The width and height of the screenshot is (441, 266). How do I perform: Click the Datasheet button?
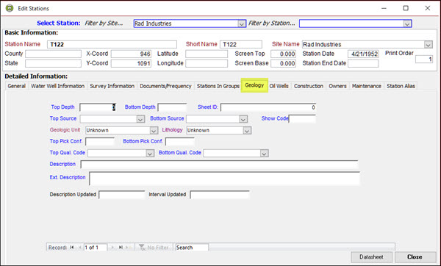tap(371, 256)
